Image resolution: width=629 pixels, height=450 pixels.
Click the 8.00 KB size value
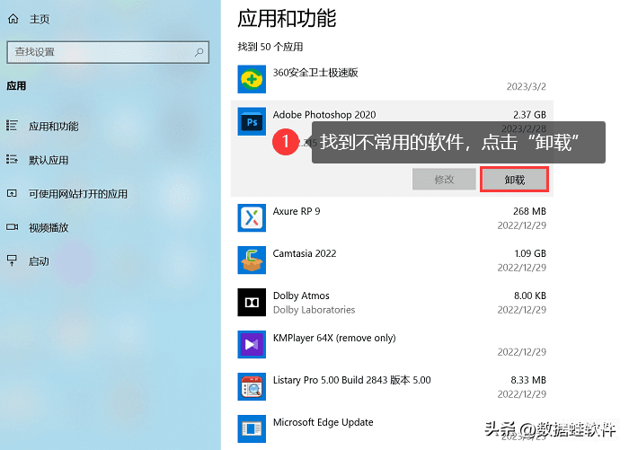(x=530, y=296)
